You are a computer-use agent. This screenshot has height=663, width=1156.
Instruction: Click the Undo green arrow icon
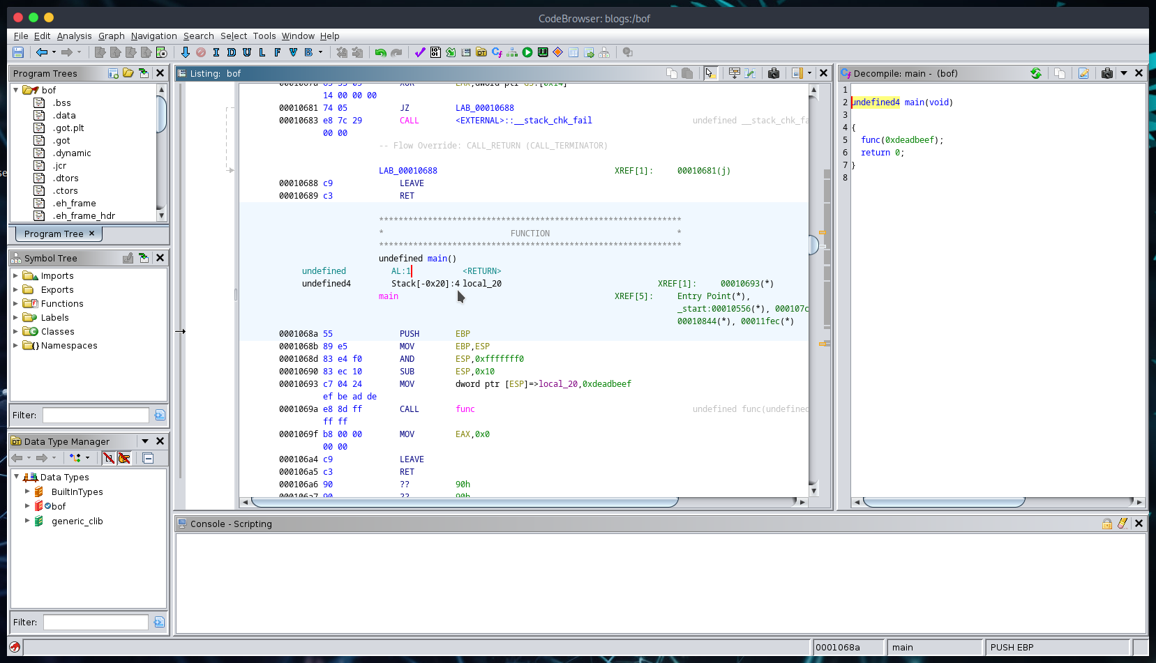click(x=380, y=52)
